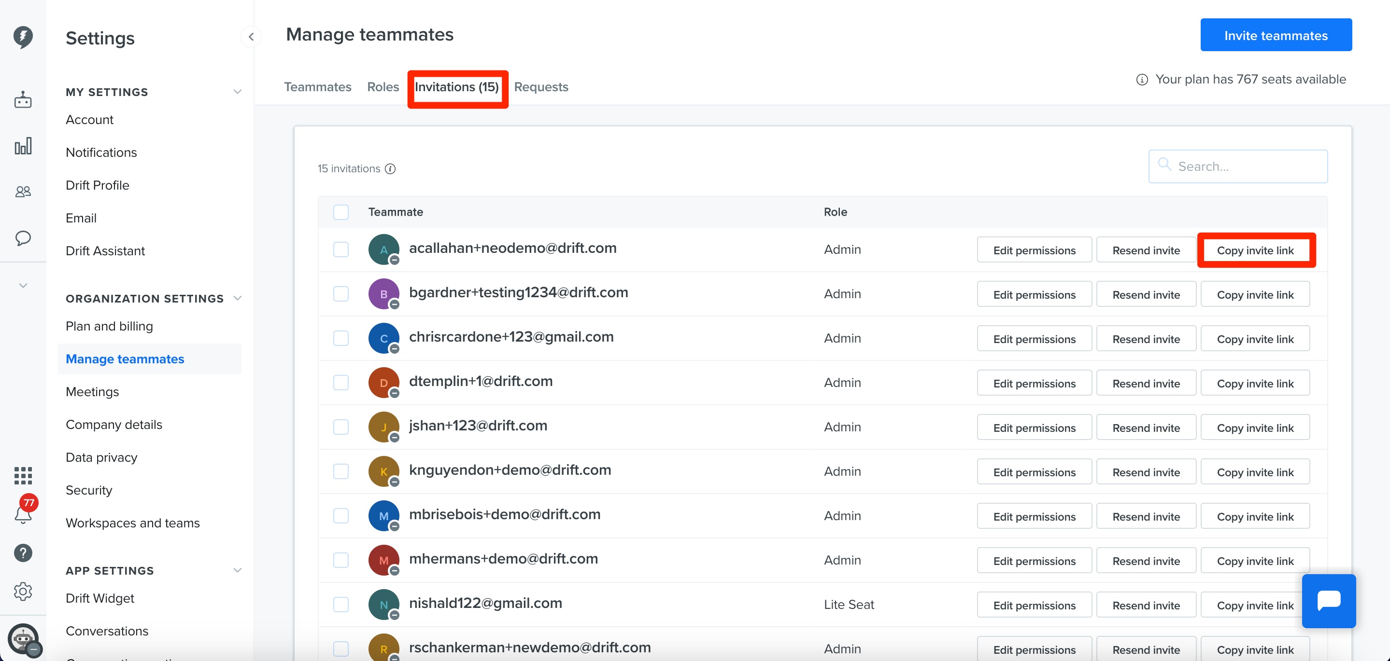Viewport: 1390px width, 661px height.
Task: Check the nishald122@gmail.com row checkbox
Action: [x=340, y=605]
